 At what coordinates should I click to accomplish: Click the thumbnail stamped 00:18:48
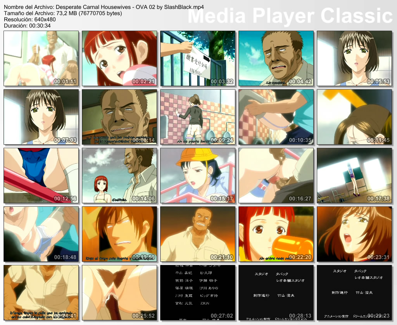(41, 234)
